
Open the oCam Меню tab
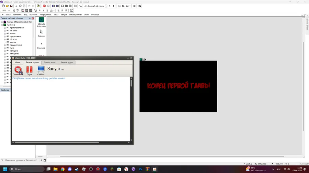[18, 63]
